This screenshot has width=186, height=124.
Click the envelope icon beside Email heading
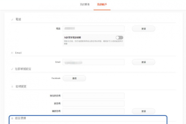click(x=12, y=53)
